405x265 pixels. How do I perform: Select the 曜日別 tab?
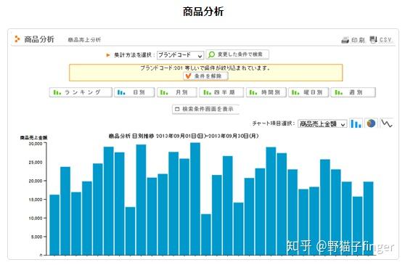point(308,92)
